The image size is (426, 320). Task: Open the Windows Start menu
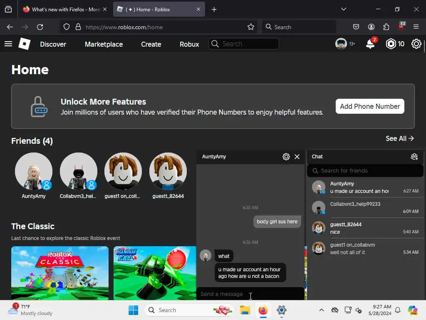(x=133, y=310)
